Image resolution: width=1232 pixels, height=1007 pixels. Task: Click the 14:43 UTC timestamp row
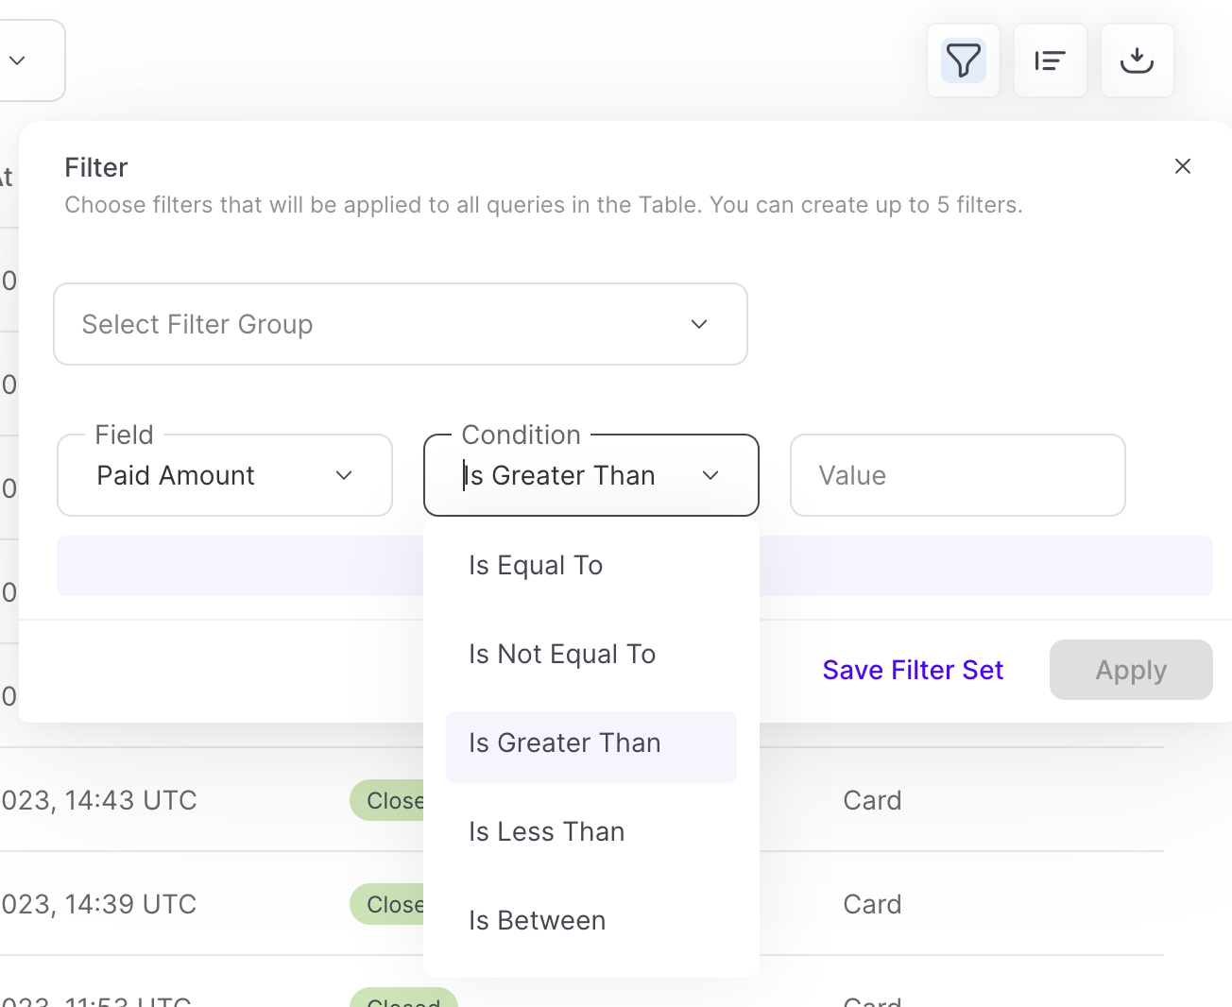pos(99,800)
